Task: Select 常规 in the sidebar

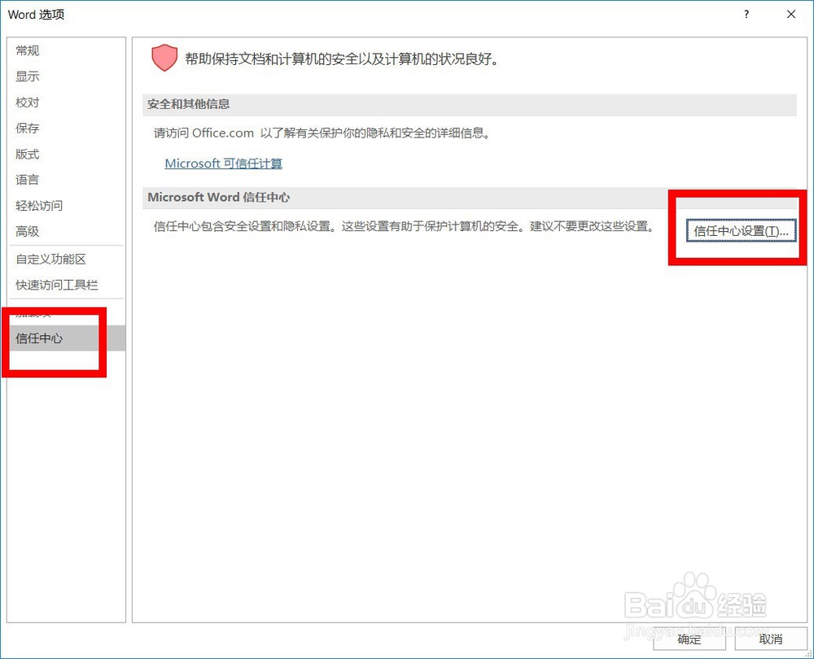Action: [27, 50]
